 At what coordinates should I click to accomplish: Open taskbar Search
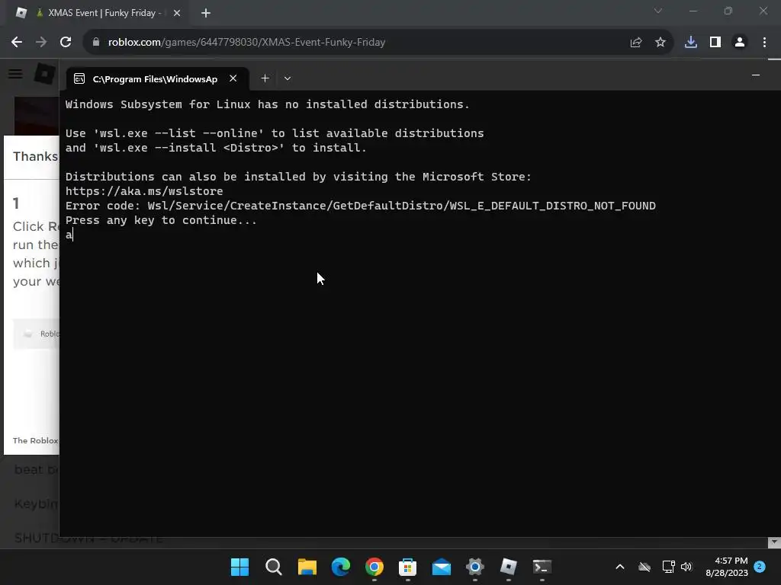tap(274, 567)
